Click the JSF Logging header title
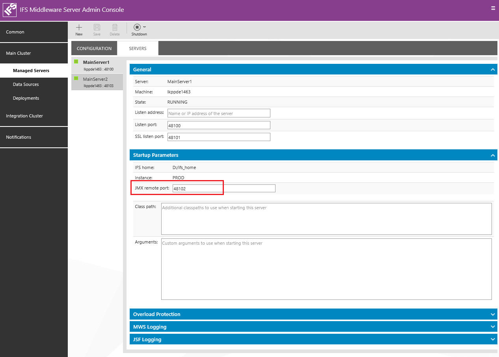This screenshot has width=499, height=357. click(x=147, y=339)
